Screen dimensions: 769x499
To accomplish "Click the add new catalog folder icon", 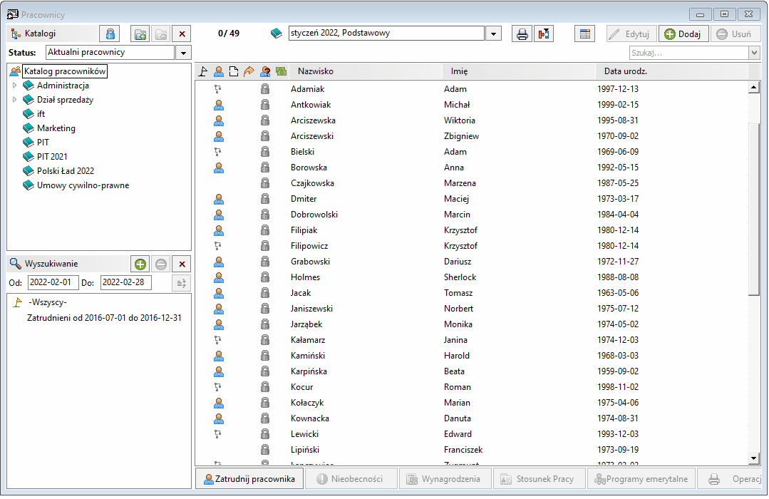I will 140,34.
